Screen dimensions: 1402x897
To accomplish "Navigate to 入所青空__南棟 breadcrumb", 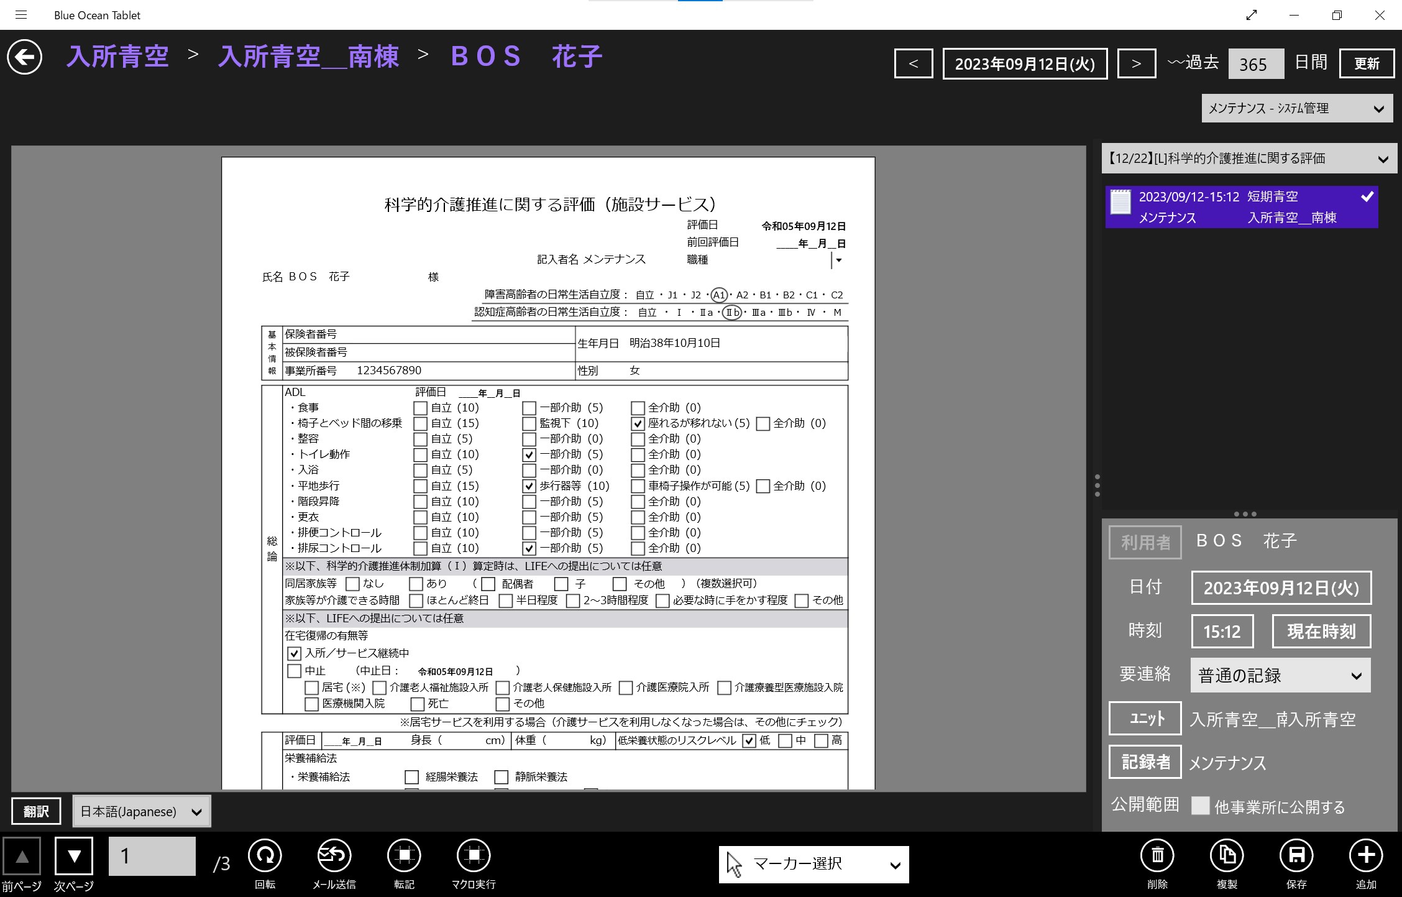I will tap(308, 57).
